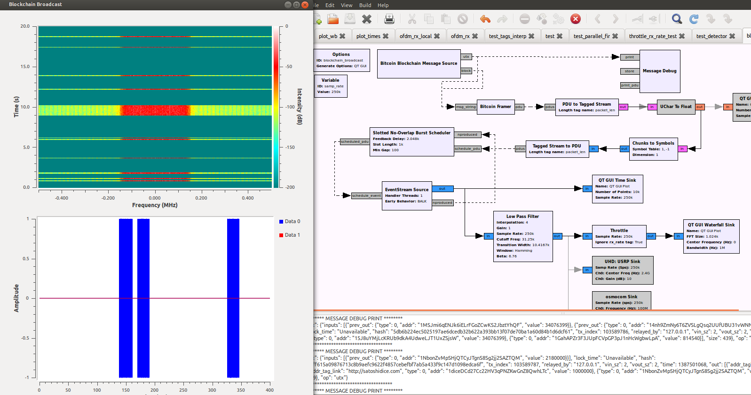
Task: Select the Bitcoin Framer block
Action: (495, 107)
